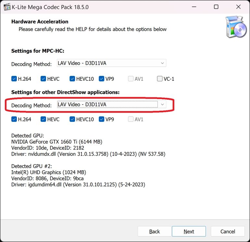Uncheck H.264 under Settings for MPC-HC
This screenshot has width=250, height=242.
(x=14, y=78)
